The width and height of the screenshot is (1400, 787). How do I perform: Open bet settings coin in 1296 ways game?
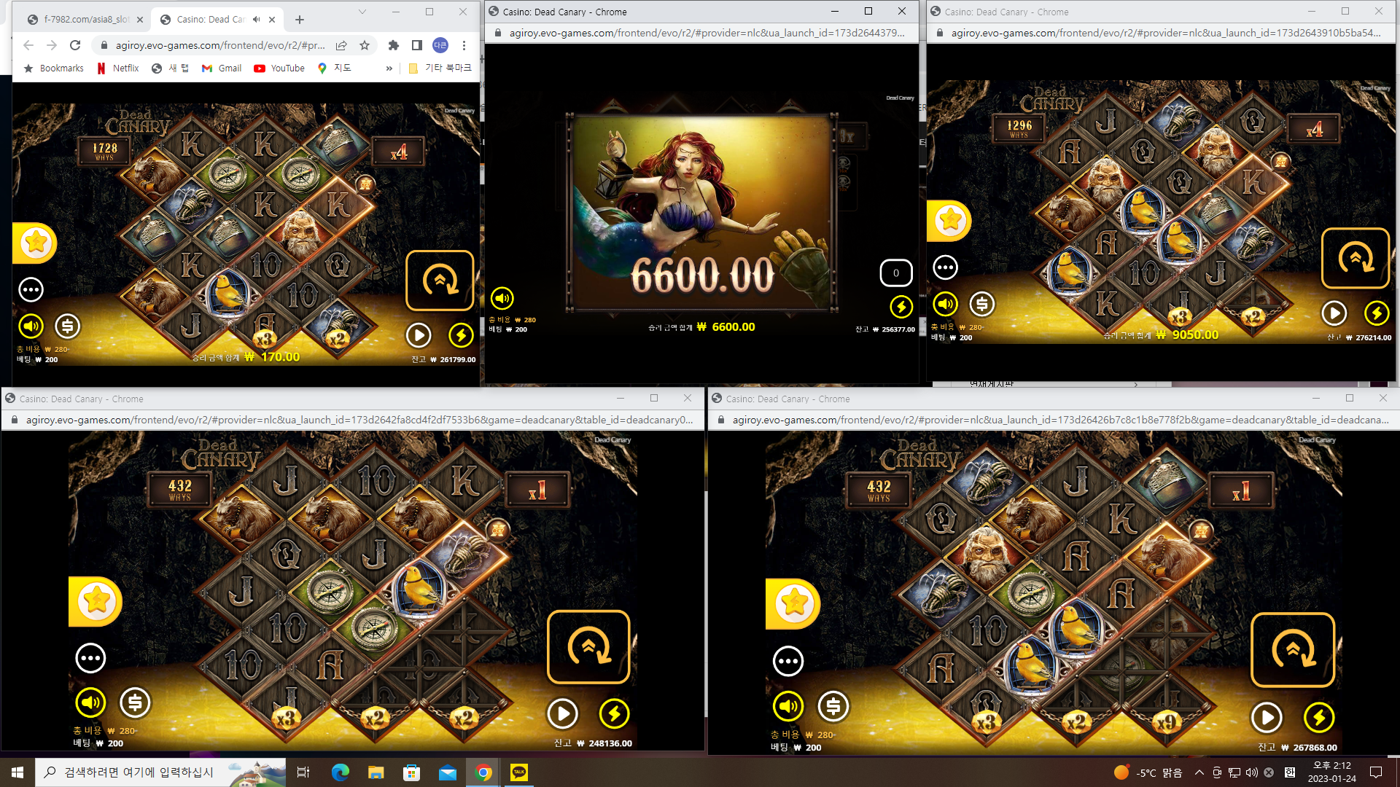(x=981, y=304)
